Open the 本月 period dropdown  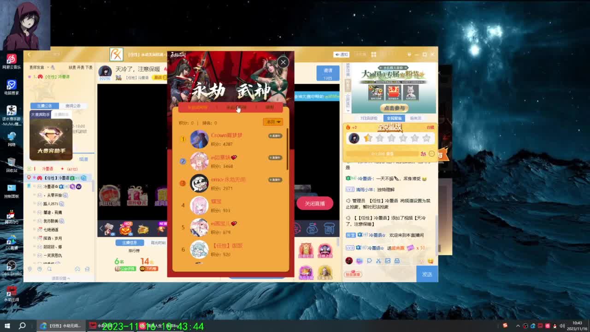(273, 122)
